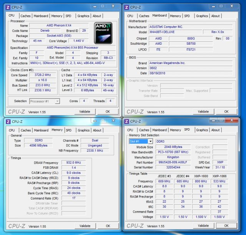Switch to Mainboard tab in the CPU window

41,16
